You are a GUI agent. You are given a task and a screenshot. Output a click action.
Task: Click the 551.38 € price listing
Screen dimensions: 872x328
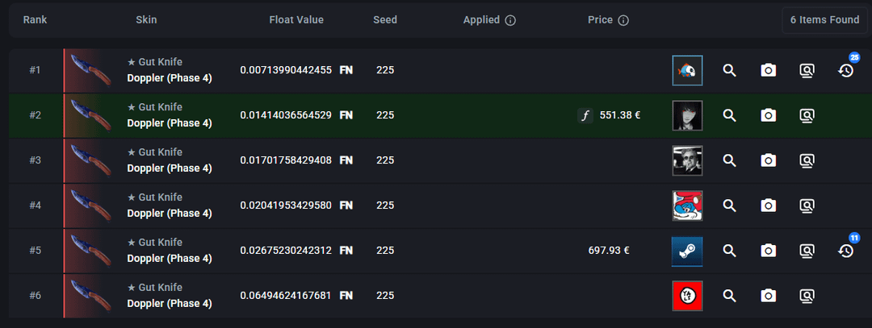(x=620, y=115)
